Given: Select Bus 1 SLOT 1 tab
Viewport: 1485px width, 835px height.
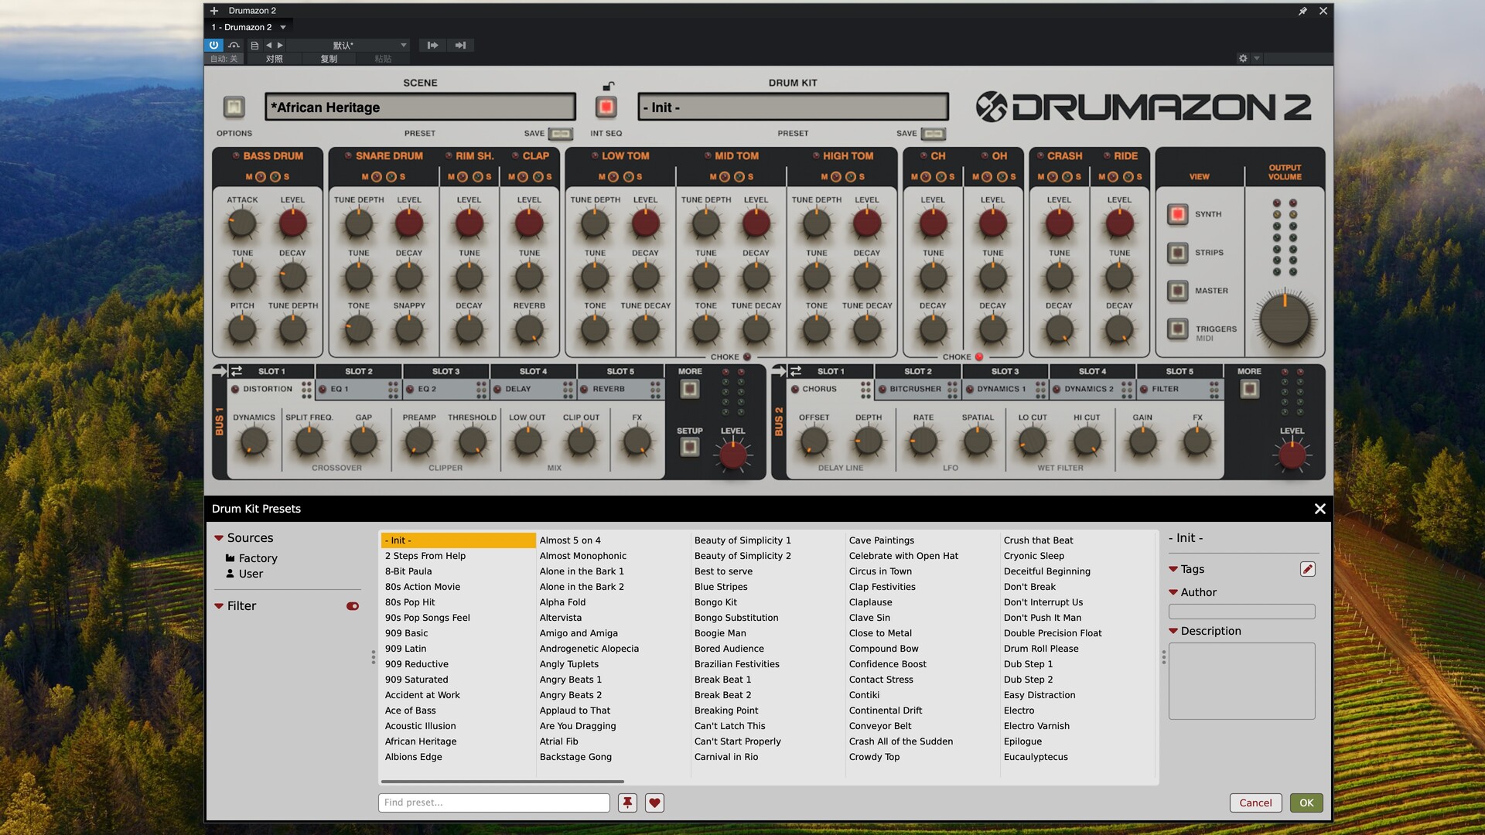Looking at the screenshot, I should click(x=271, y=371).
